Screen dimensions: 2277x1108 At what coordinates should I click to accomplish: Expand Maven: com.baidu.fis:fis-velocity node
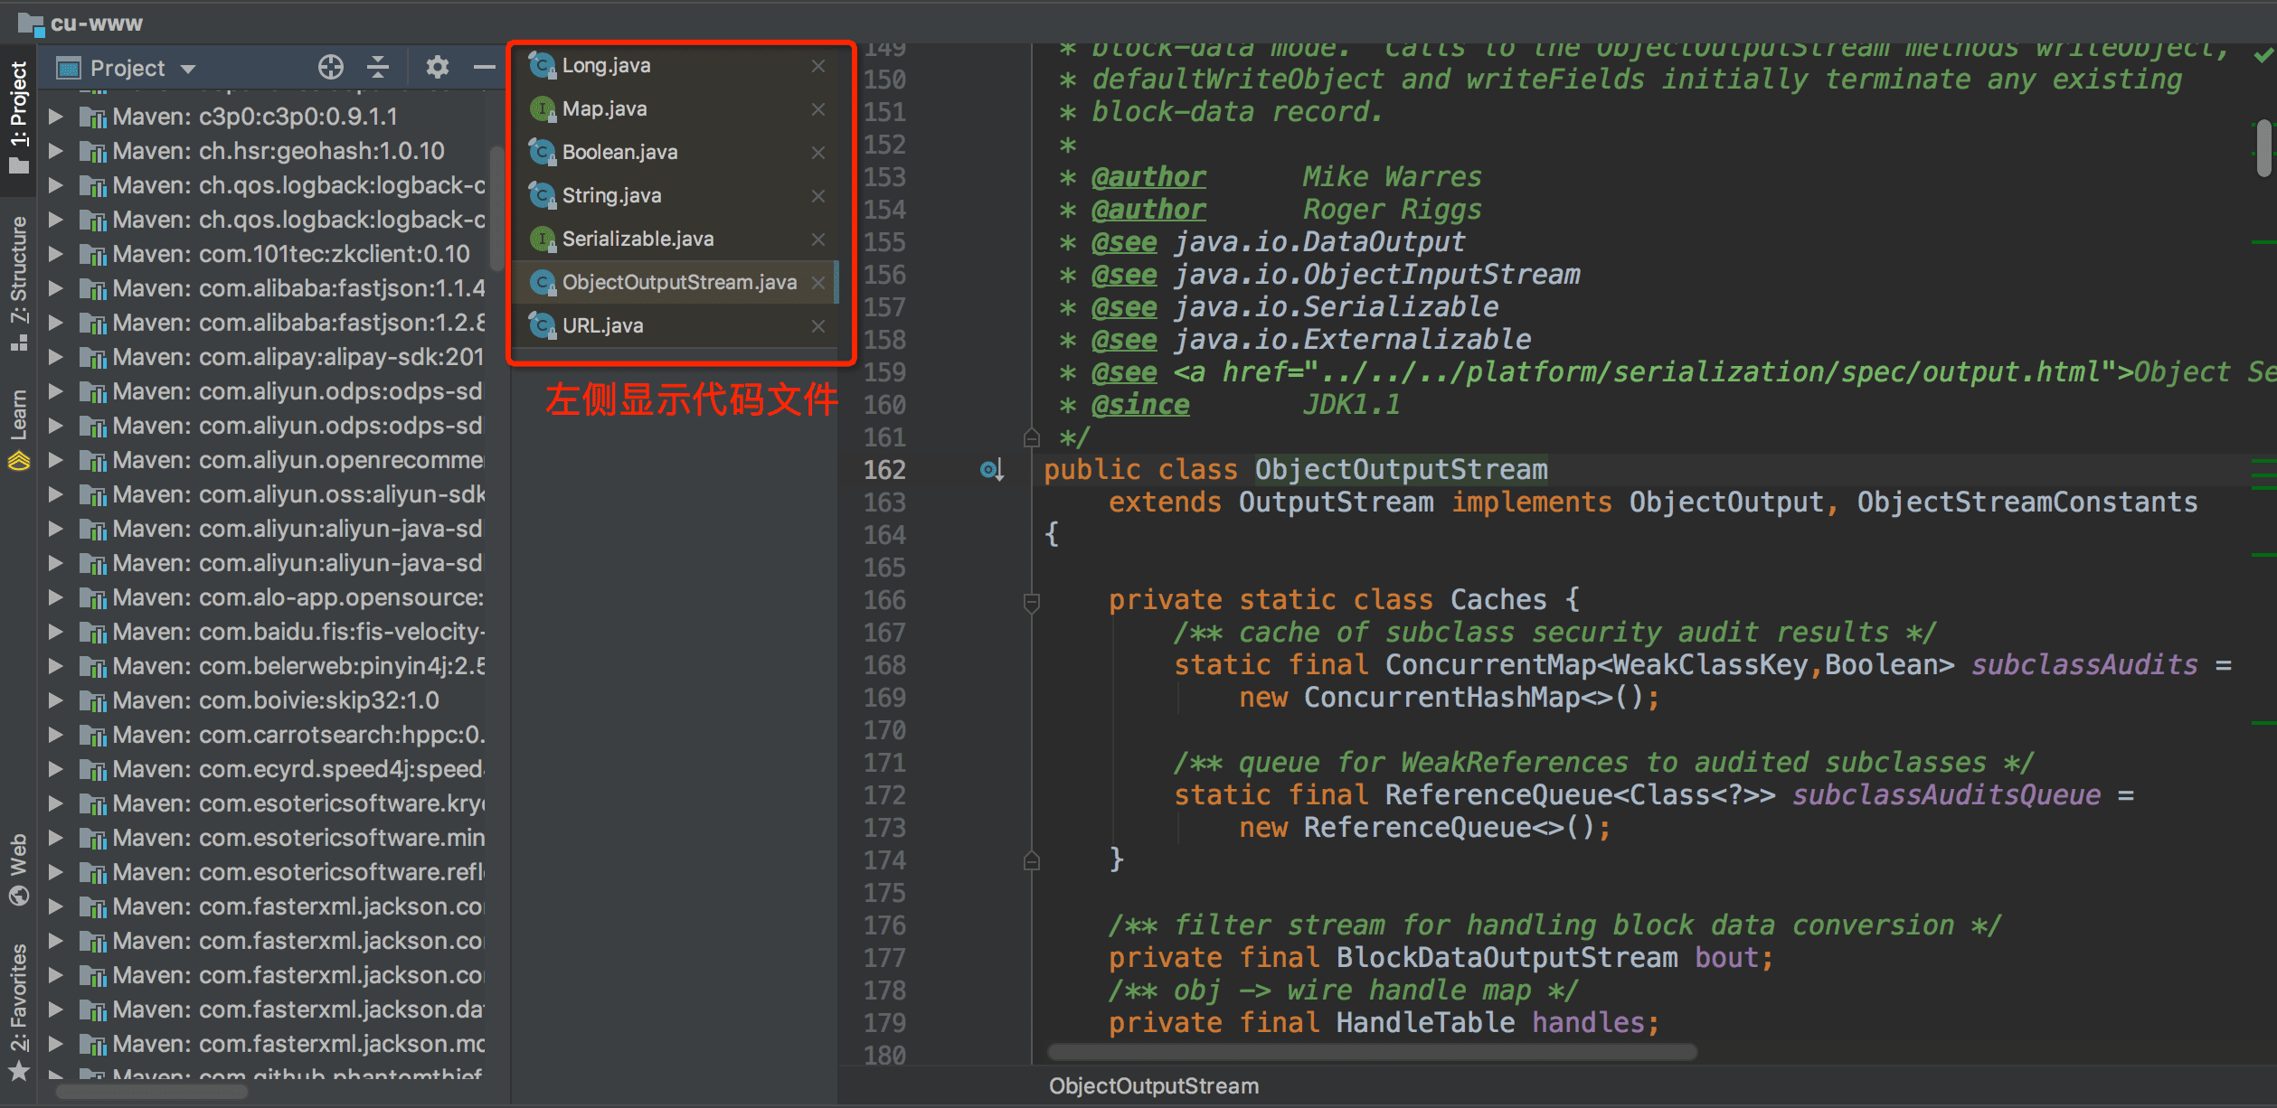[55, 631]
